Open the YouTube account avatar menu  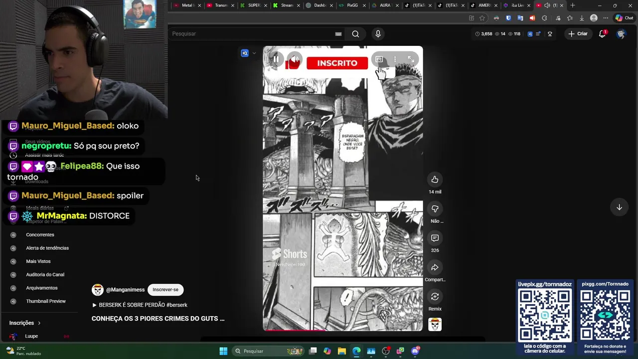[x=621, y=34]
